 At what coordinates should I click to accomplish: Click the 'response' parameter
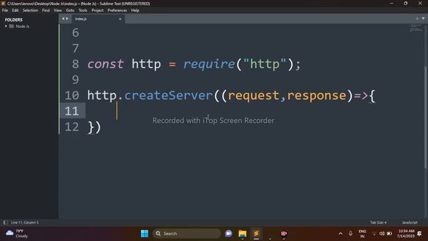(316, 96)
